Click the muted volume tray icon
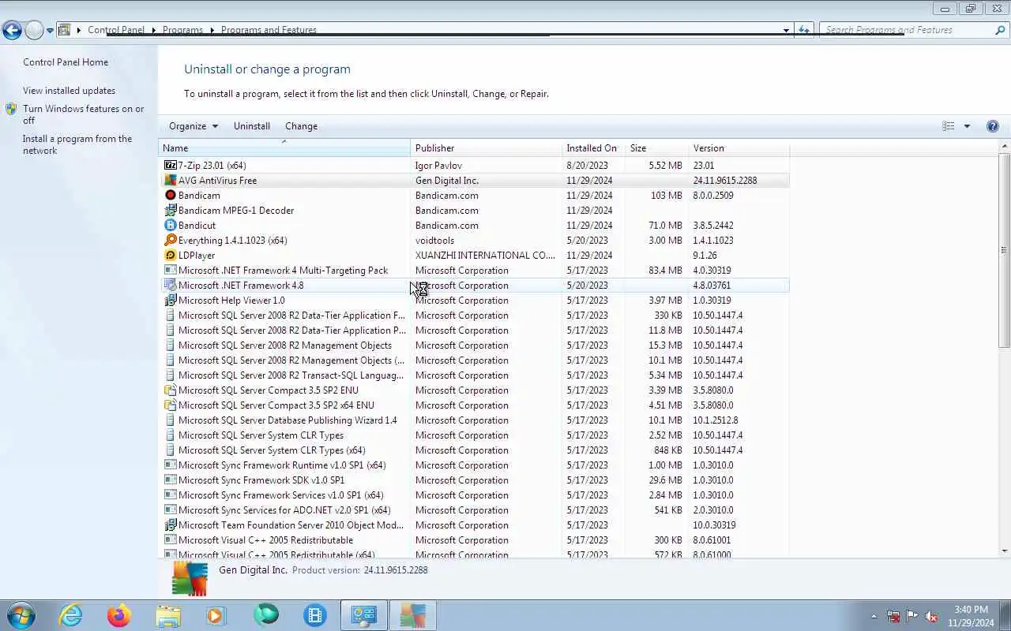 (x=931, y=616)
